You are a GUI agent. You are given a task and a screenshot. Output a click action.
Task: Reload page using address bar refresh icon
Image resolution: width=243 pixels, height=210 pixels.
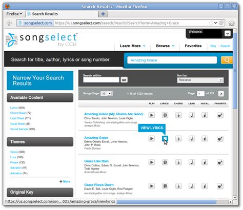coord(221,23)
